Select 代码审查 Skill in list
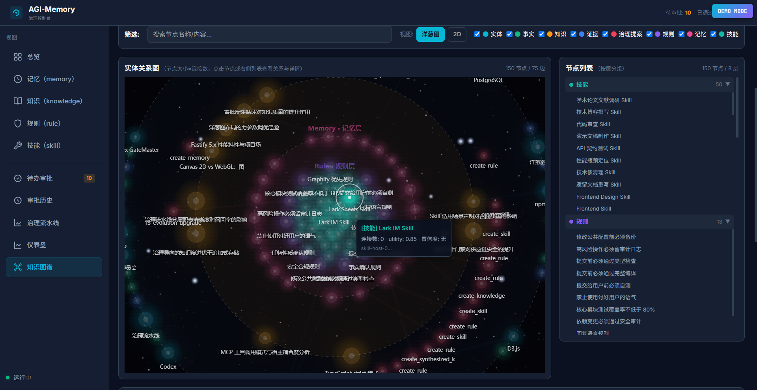The height and width of the screenshot is (390, 757). pos(593,124)
